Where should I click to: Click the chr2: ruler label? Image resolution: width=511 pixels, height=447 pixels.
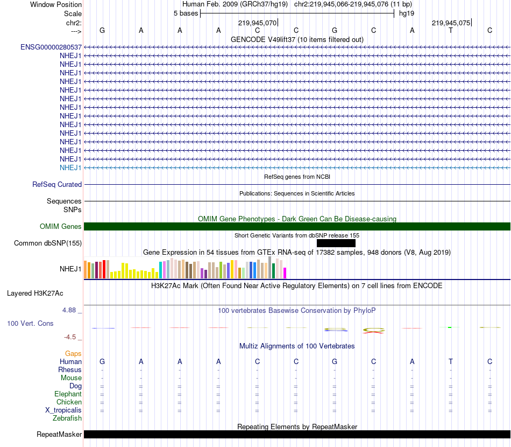click(x=74, y=23)
